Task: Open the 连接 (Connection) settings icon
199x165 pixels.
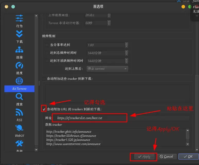Action: coord(19,50)
